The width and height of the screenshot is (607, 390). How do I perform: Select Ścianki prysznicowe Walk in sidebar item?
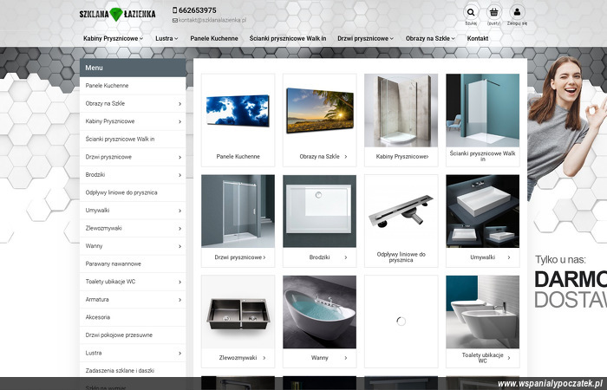pyautogui.click(x=133, y=139)
